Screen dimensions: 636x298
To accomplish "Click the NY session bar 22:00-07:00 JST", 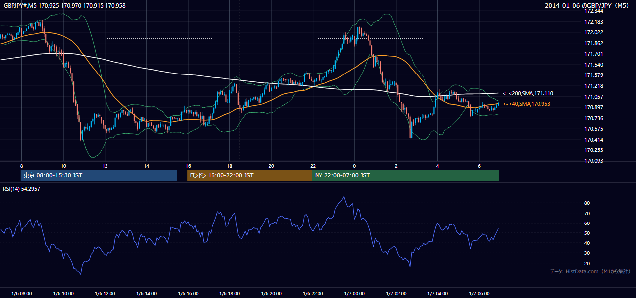I will [405, 175].
